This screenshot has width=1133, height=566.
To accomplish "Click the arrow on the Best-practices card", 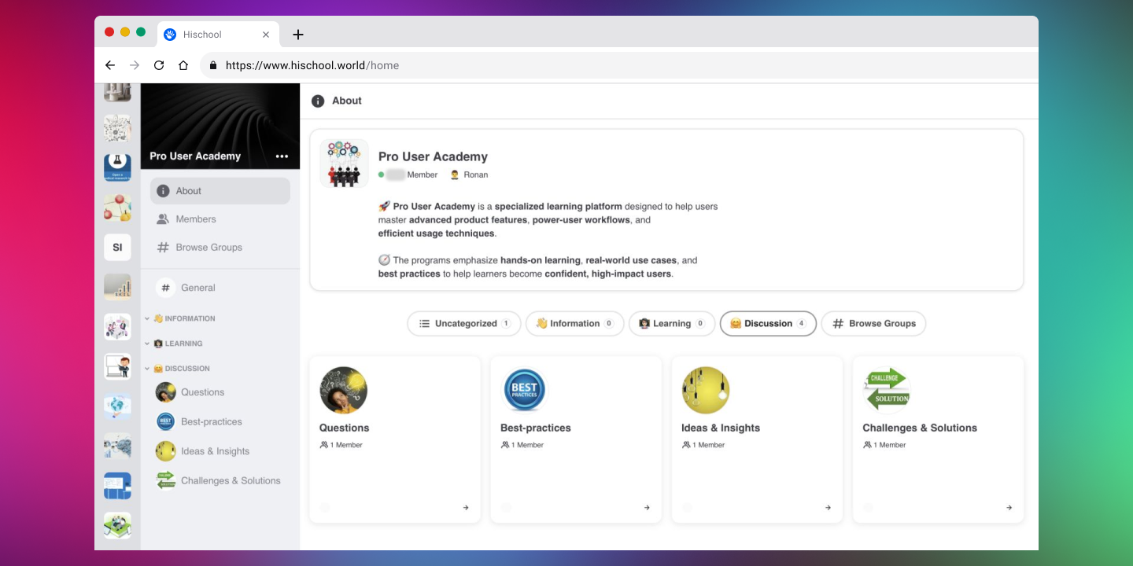I will [647, 508].
